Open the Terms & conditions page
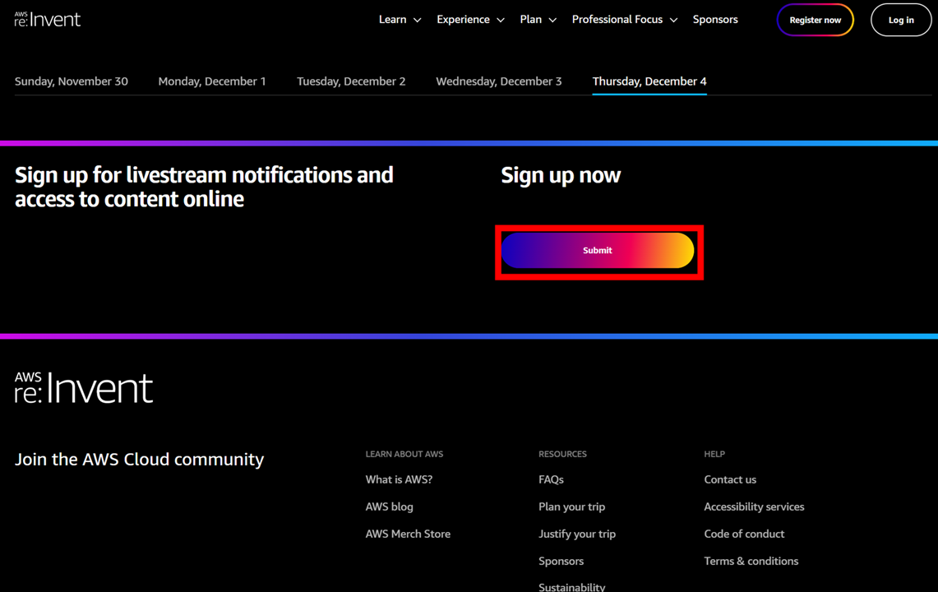The image size is (938, 592). (751, 561)
